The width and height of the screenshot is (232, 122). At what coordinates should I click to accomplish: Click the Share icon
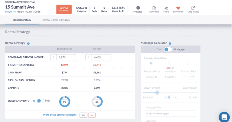click(166, 8)
